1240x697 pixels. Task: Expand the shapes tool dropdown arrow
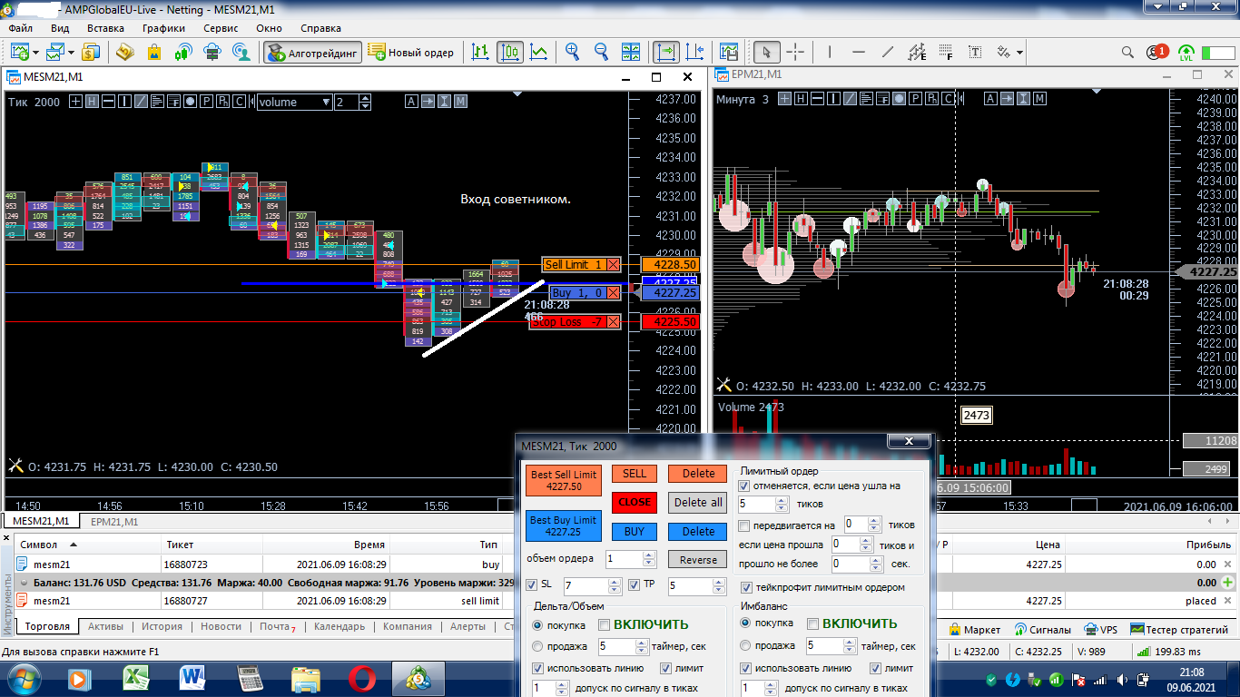point(1020,53)
